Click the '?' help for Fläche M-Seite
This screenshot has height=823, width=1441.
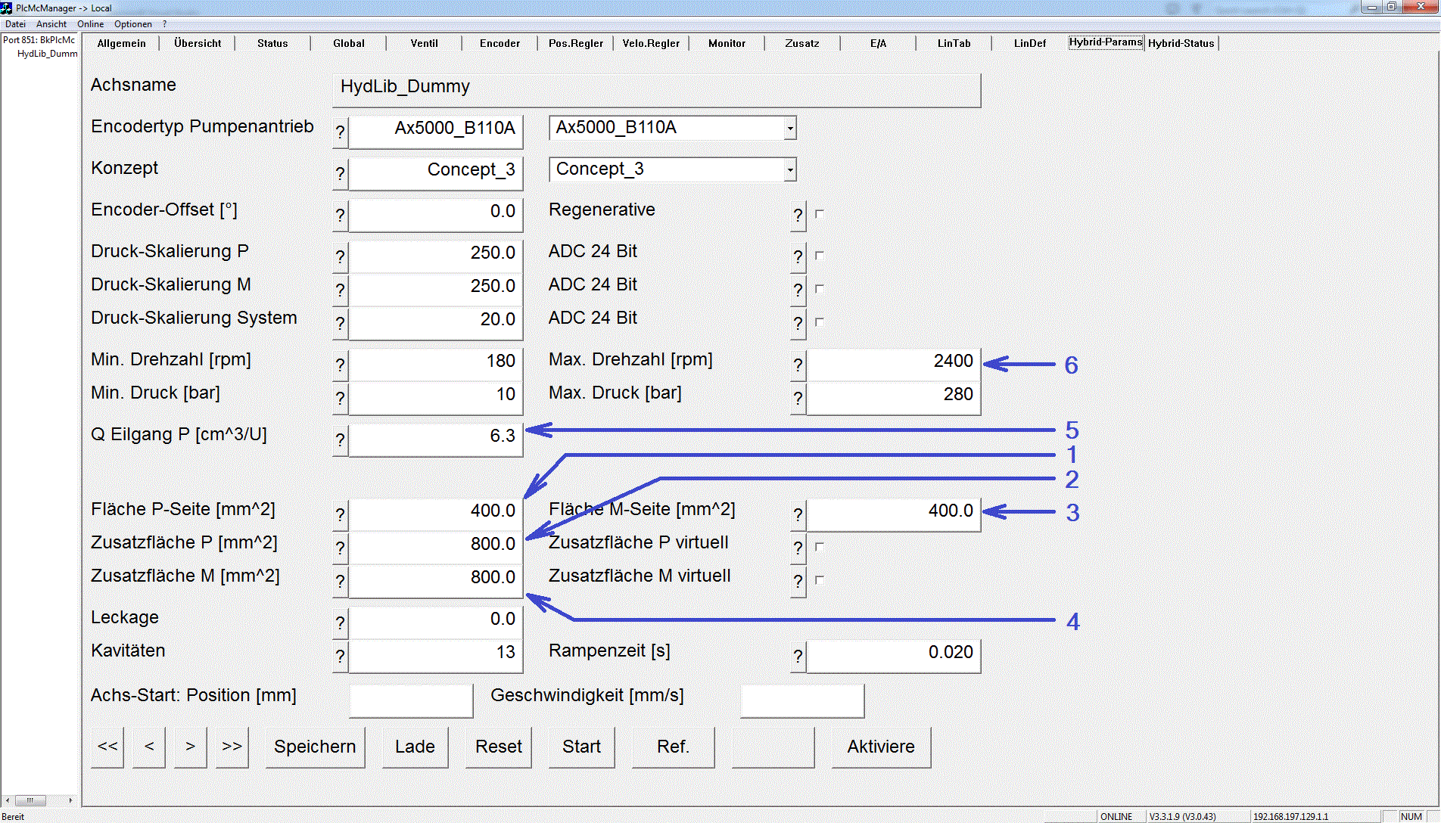pos(798,515)
